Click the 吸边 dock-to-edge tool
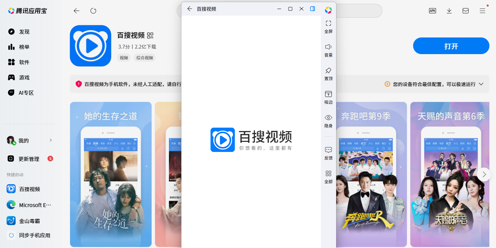Screen dimensions: 496x248 tap(328, 97)
